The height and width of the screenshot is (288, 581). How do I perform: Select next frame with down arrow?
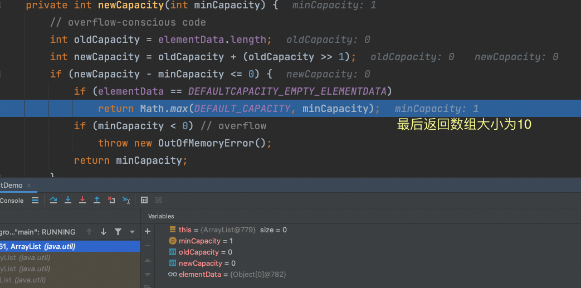pyautogui.click(x=104, y=232)
